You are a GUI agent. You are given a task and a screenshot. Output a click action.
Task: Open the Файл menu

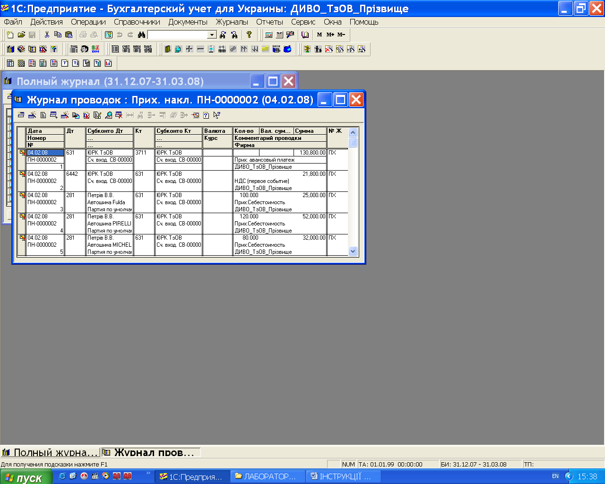[13, 22]
